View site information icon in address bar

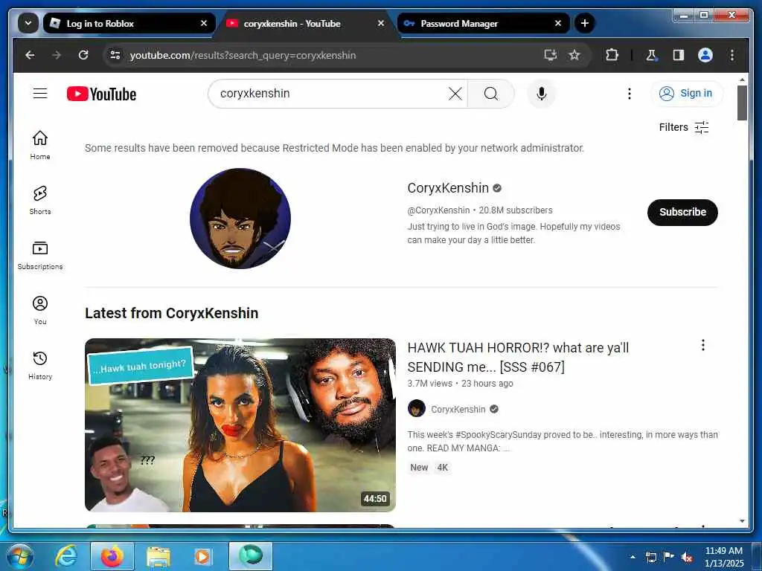click(115, 55)
